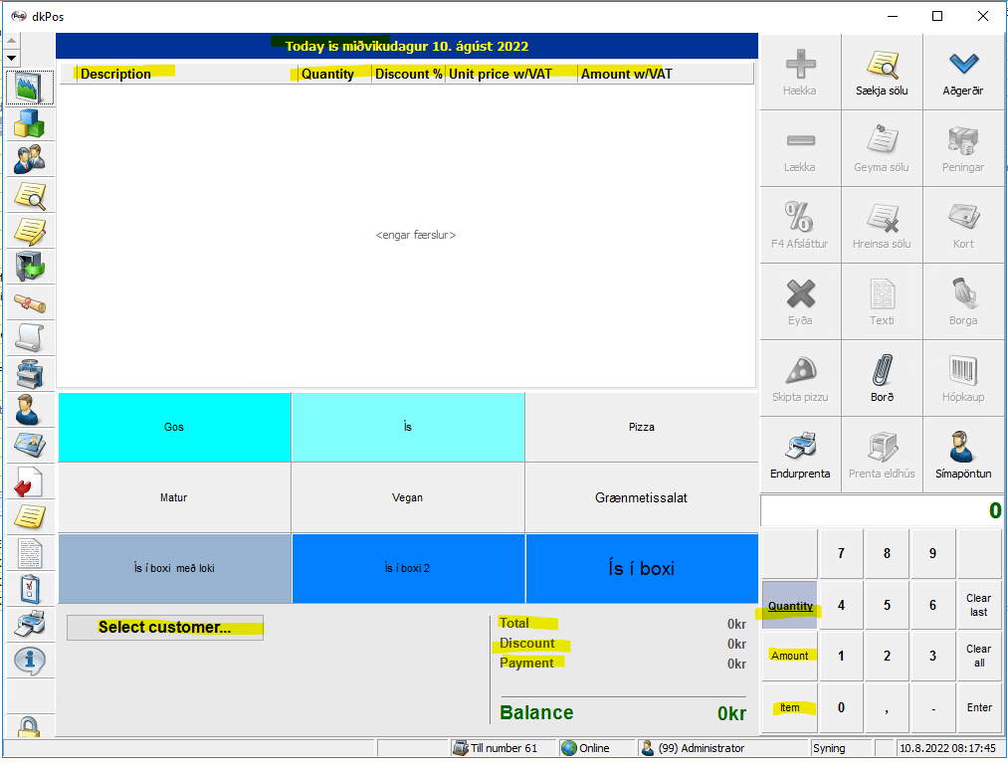Click the red arrow document sidebar icon
Screen dimensions: 1008x766
pyautogui.click(x=30, y=481)
